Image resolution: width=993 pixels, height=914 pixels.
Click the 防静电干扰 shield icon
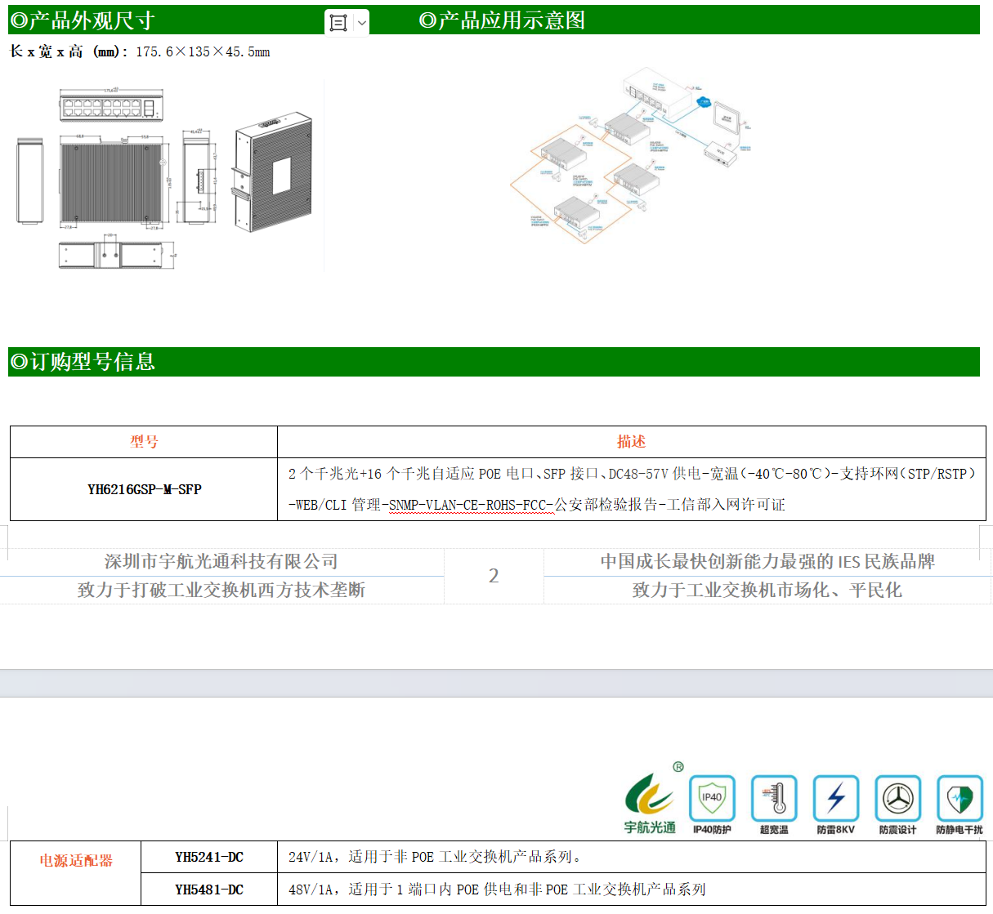tap(959, 798)
